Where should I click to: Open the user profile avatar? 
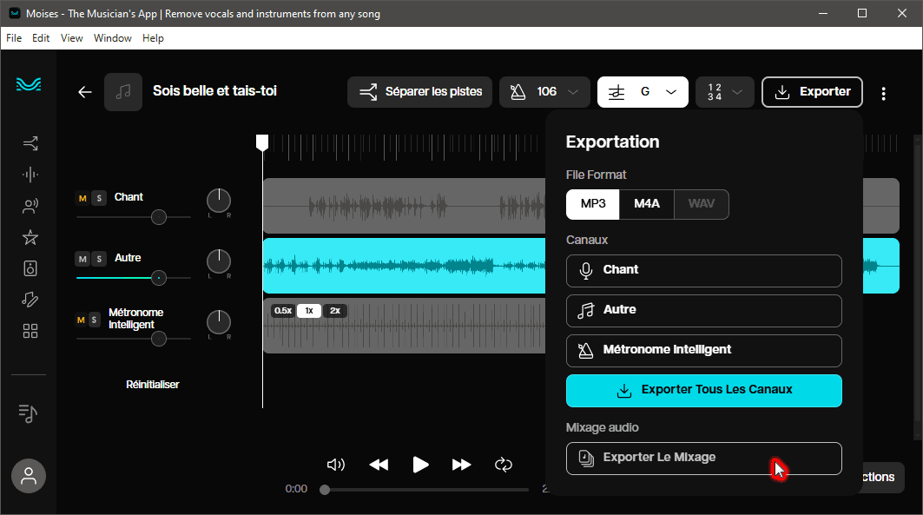pos(29,476)
